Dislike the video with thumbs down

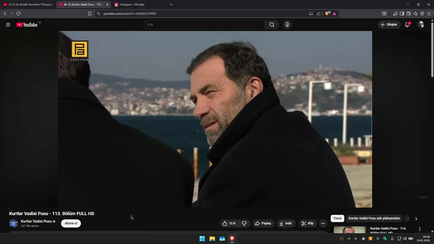(244, 223)
